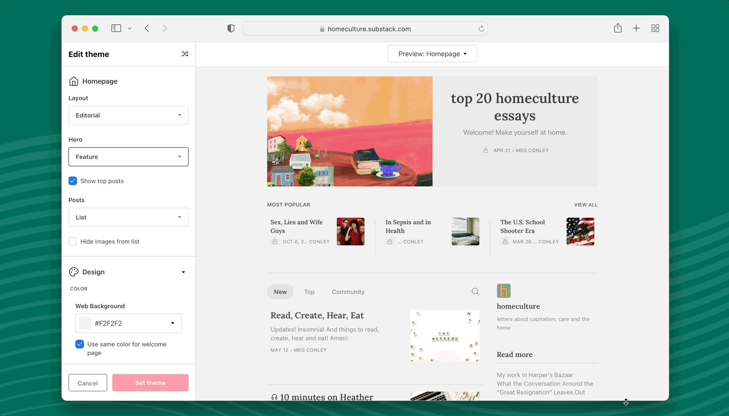The height and width of the screenshot is (416, 729).
Task: Select the Top tab in the feed
Action: [309, 291]
